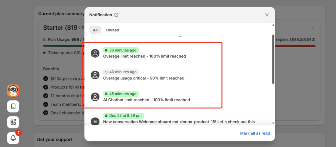336x147 pixels.
Task: Open the bell notifications icon with badge
Action: (13, 138)
